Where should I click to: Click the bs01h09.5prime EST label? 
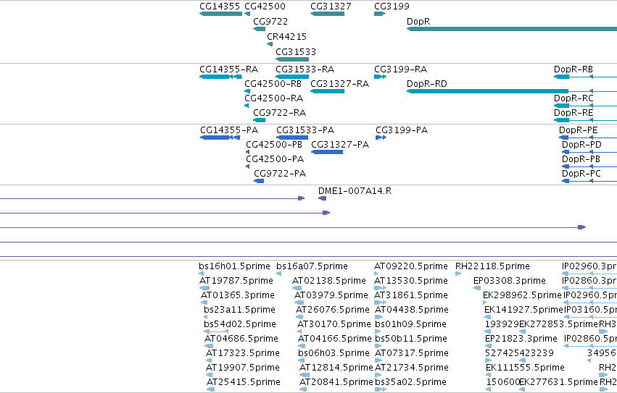(x=410, y=325)
